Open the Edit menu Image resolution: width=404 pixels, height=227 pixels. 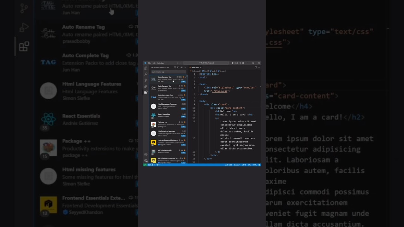pyautogui.click(x=154, y=63)
